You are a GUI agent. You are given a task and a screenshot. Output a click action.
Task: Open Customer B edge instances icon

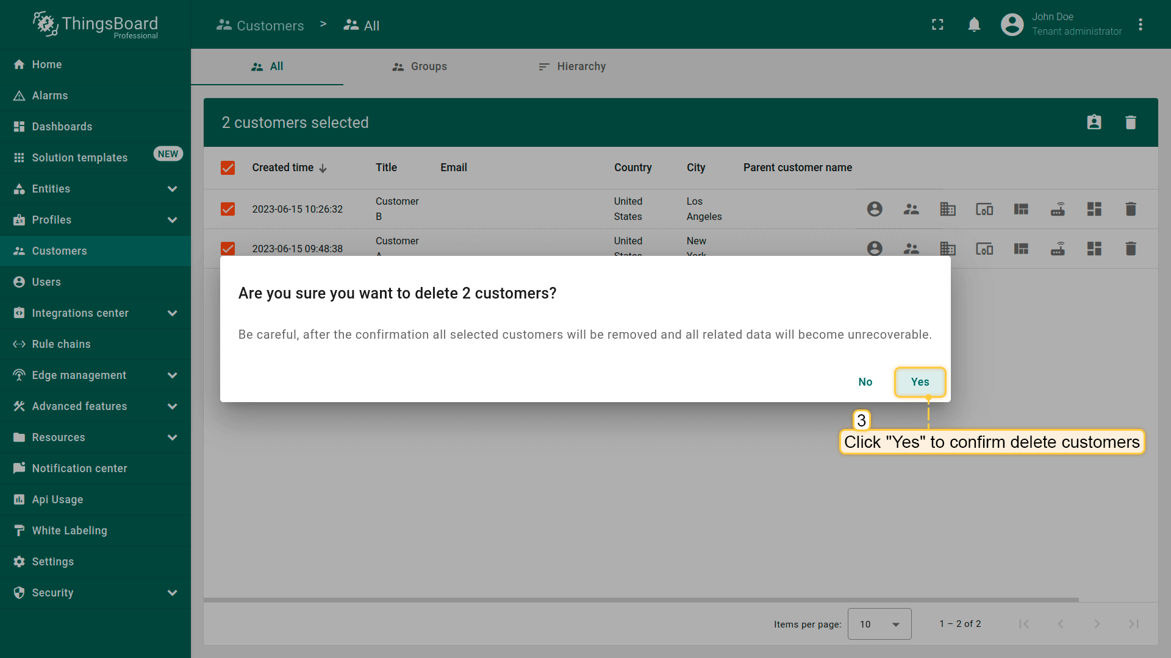coord(1057,209)
